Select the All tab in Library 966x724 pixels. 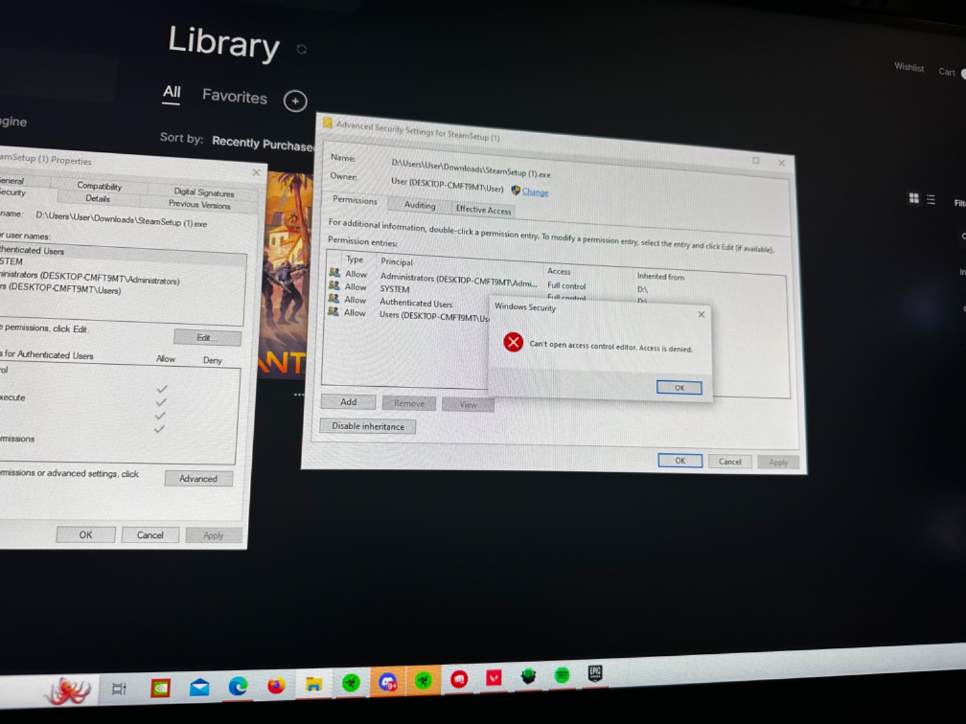tap(171, 92)
